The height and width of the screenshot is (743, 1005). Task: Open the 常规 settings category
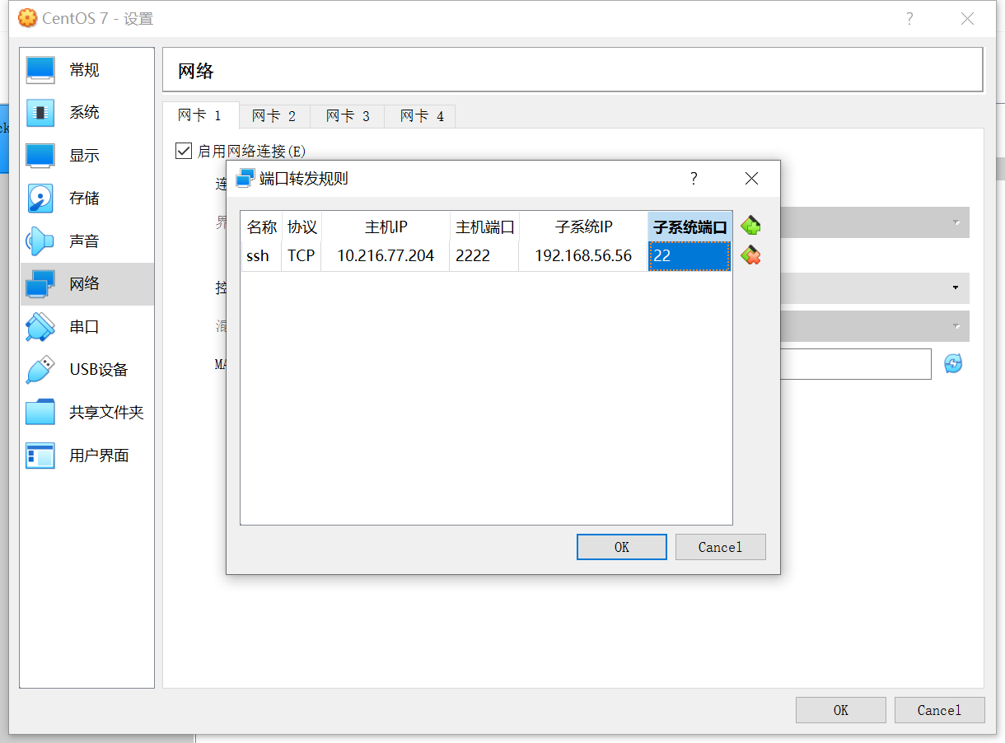coord(86,70)
